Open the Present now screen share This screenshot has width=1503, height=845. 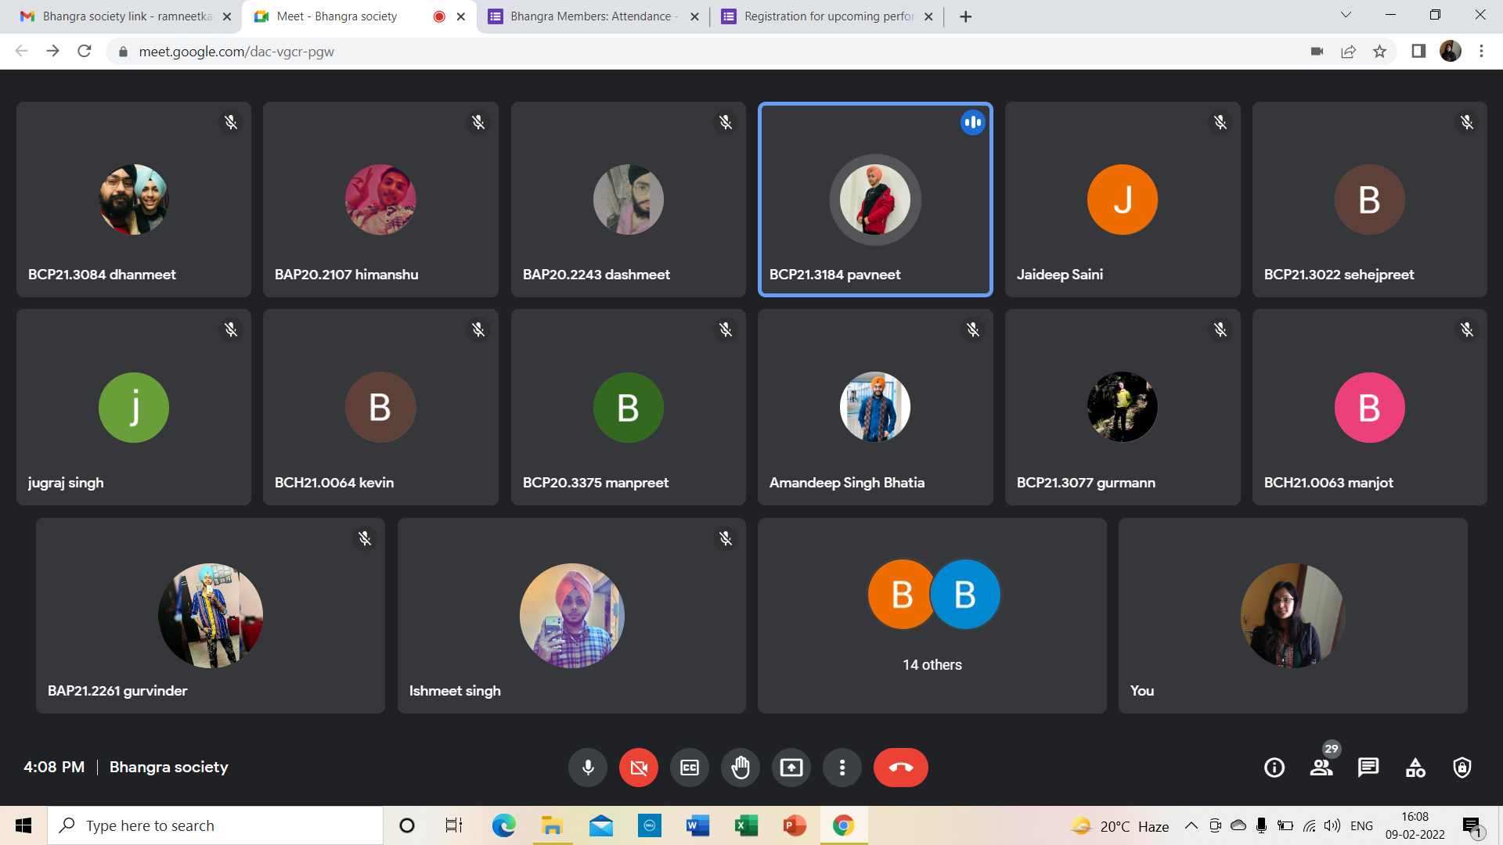click(791, 768)
